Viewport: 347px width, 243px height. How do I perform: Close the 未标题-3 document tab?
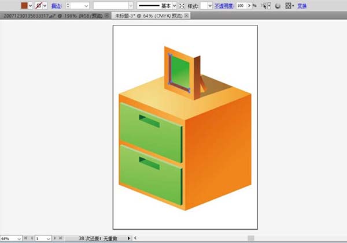pos(187,16)
